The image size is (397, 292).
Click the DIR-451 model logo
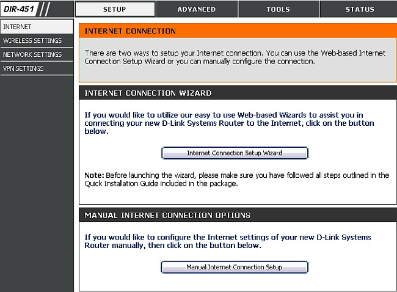point(20,9)
